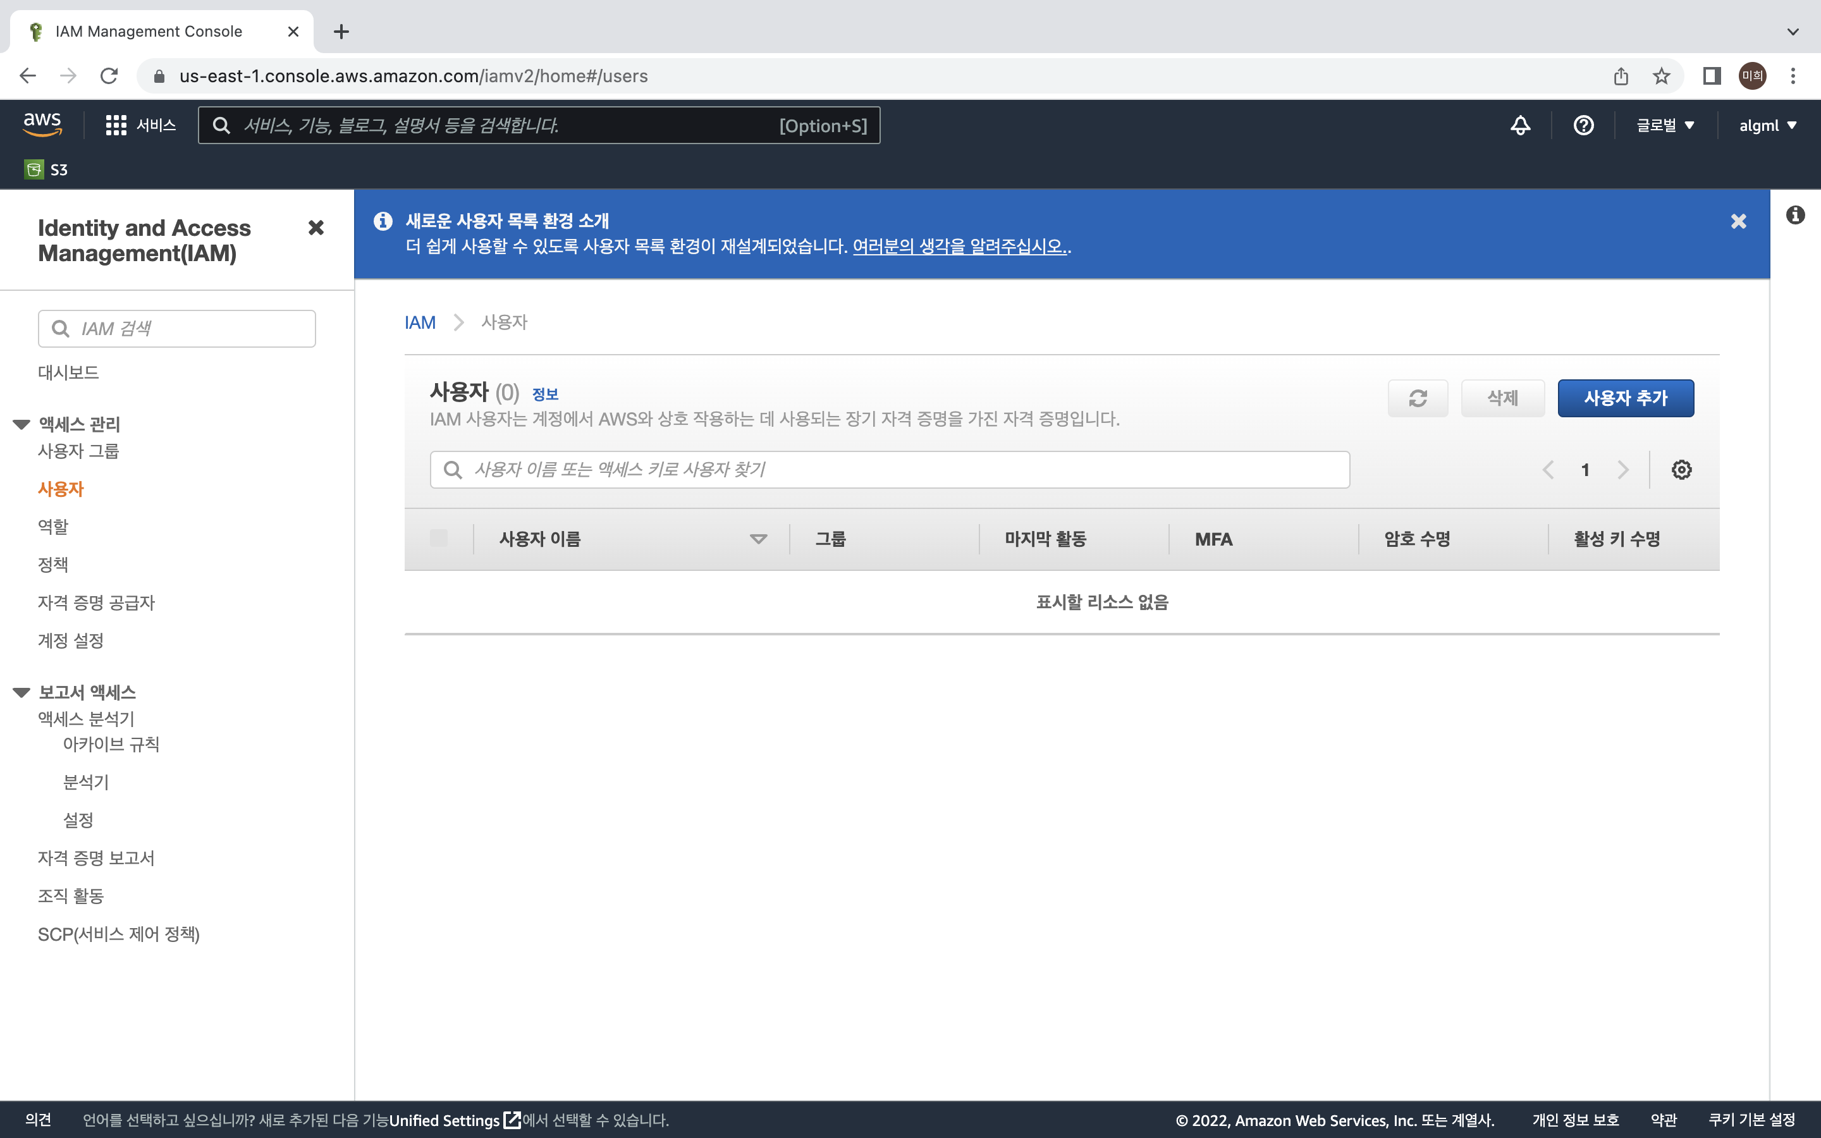
Task: Open the Chrome three-dot menu
Action: [x=1793, y=76]
